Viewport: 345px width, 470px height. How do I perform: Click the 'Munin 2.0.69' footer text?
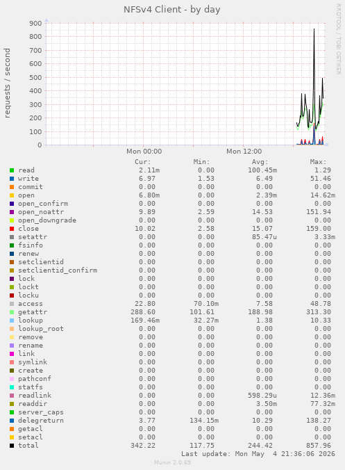tap(172, 462)
